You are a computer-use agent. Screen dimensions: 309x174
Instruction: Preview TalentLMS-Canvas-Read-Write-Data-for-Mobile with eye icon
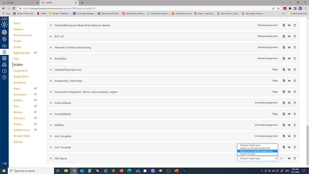pyautogui.click(x=289, y=25)
